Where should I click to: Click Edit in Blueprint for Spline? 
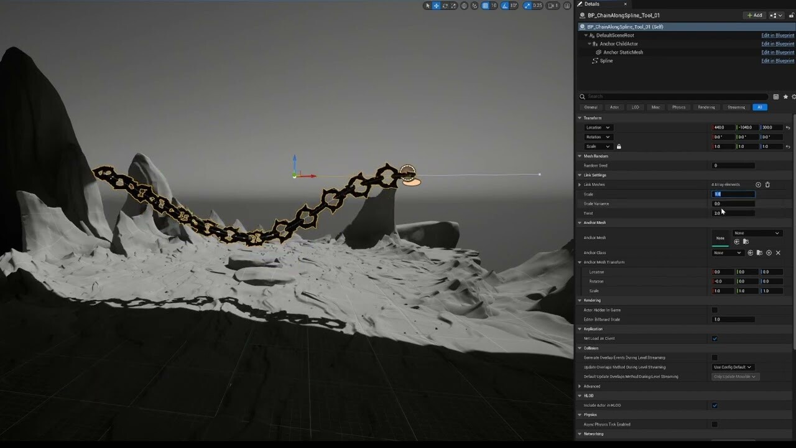pos(777,60)
